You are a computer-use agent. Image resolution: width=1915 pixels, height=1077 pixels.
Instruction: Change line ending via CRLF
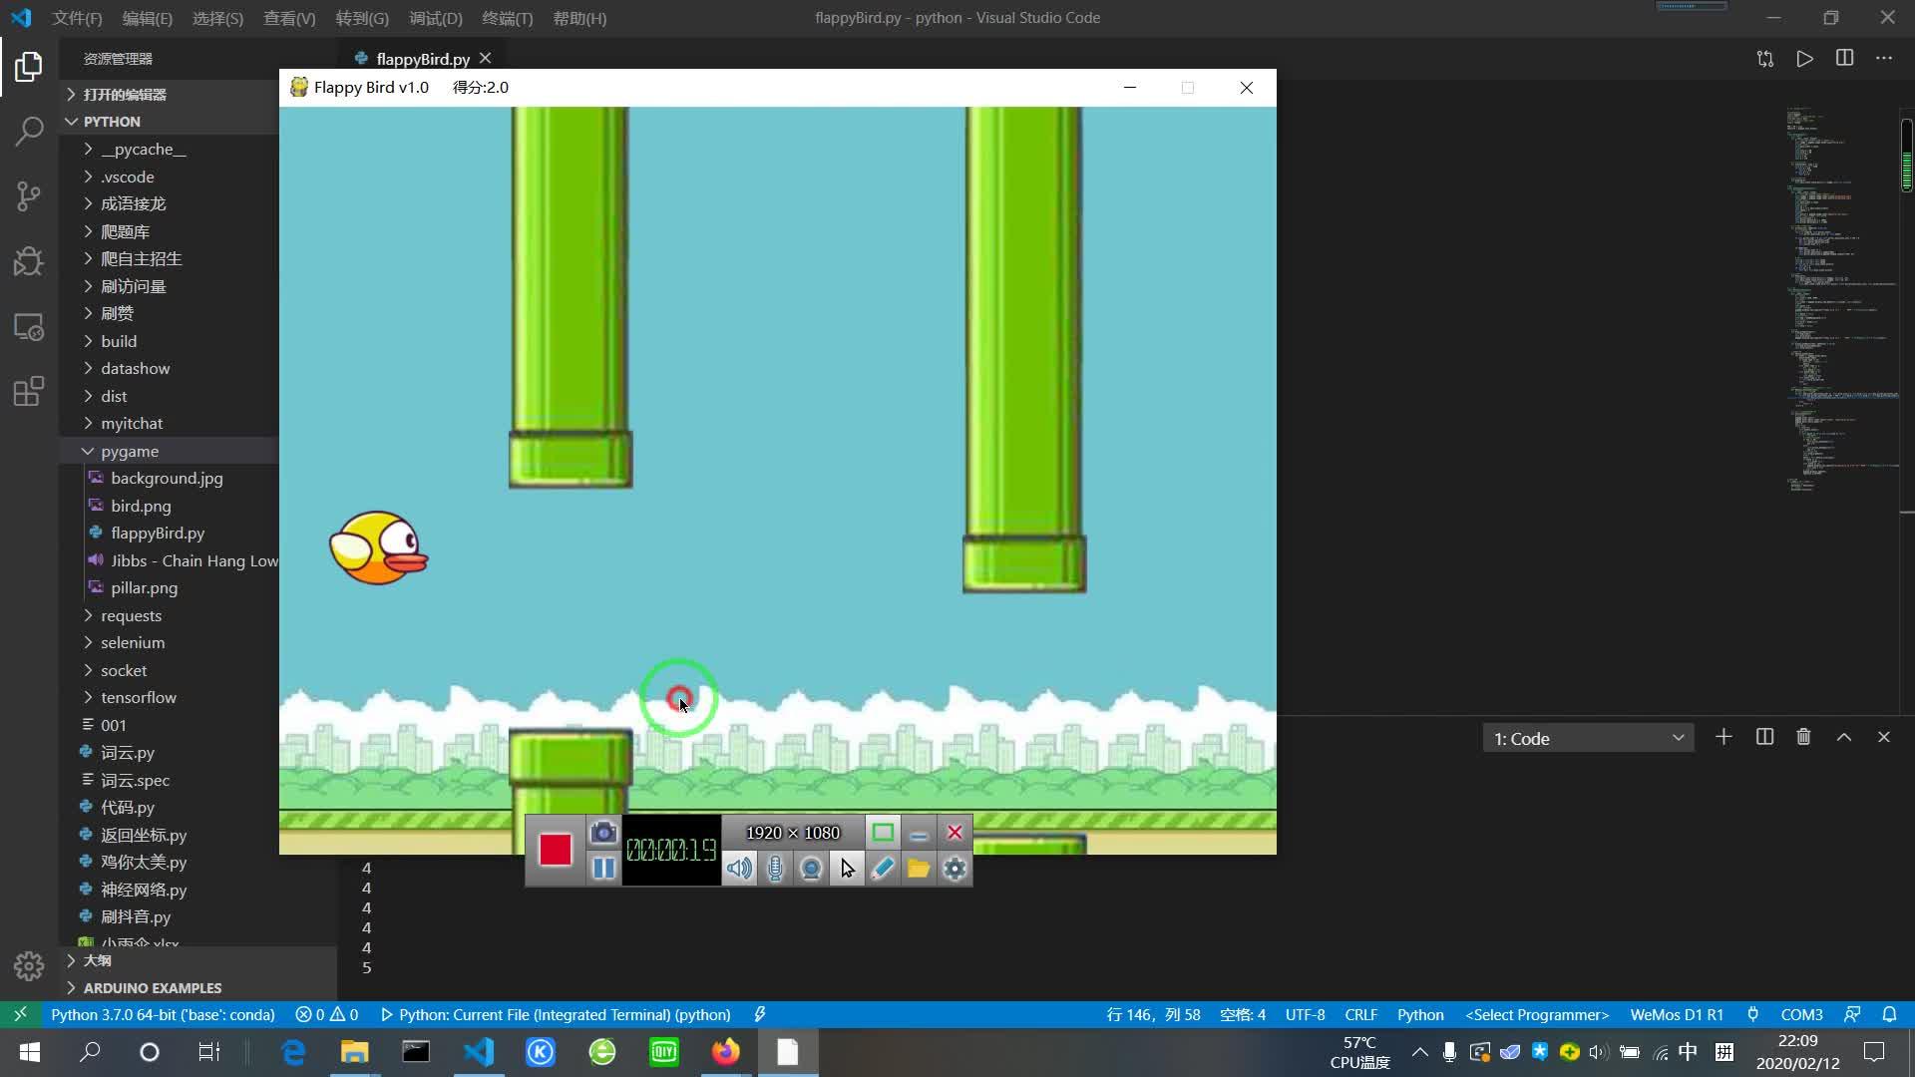(1360, 1014)
